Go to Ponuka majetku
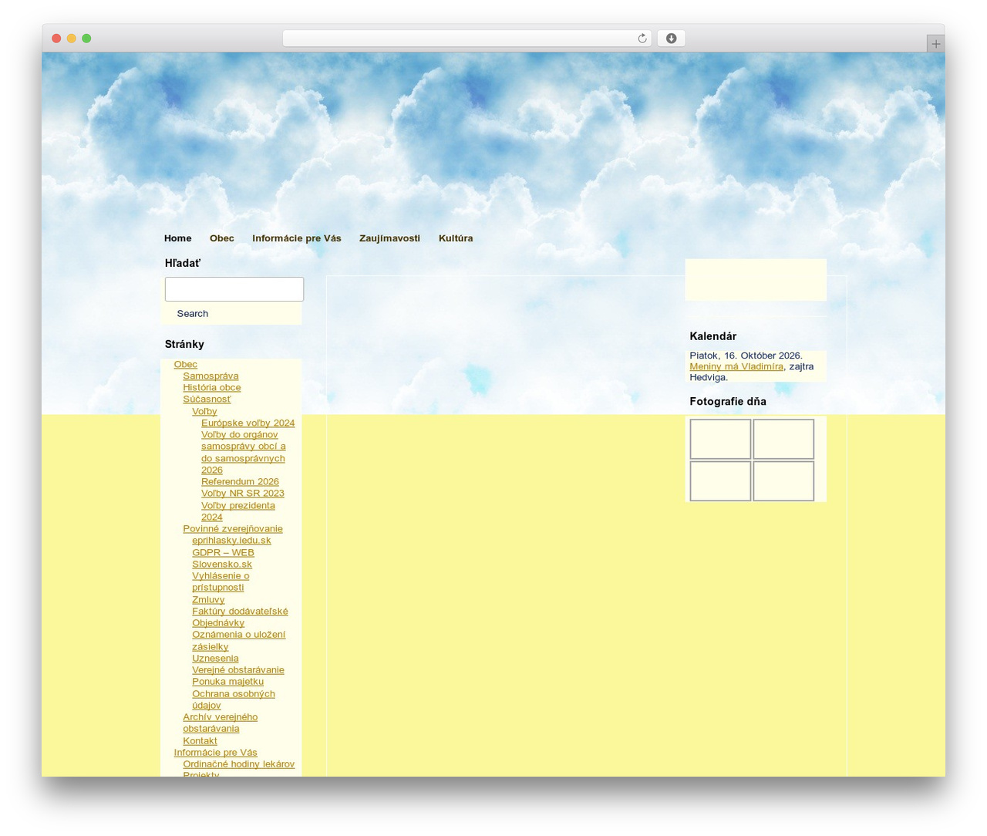Screen dimensions: 987x836 227,681
